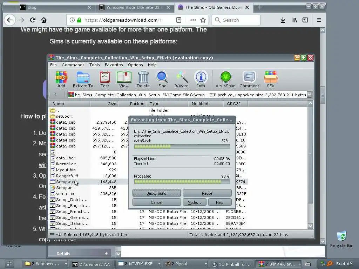Open the Tools menu
This screenshot has width=359, height=269.
[95, 65]
